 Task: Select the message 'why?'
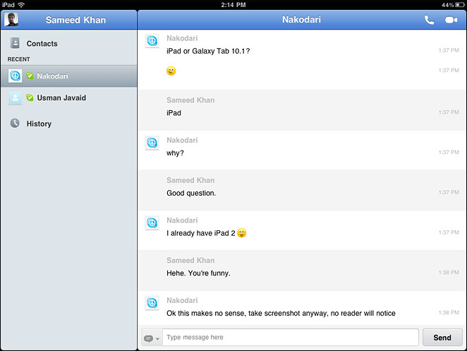click(175, 153)
